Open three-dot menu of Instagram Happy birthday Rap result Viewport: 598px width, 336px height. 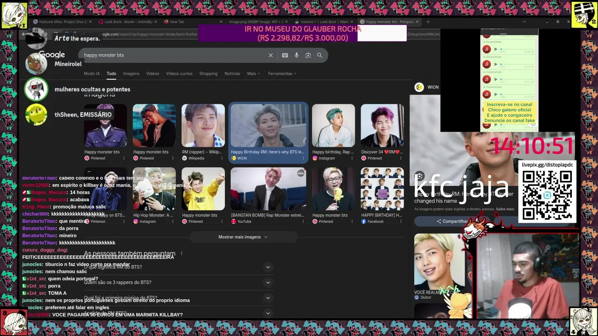coord(352,158)
